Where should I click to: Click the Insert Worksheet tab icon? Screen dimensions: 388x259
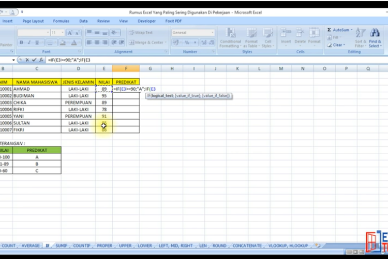click(317, 246)
